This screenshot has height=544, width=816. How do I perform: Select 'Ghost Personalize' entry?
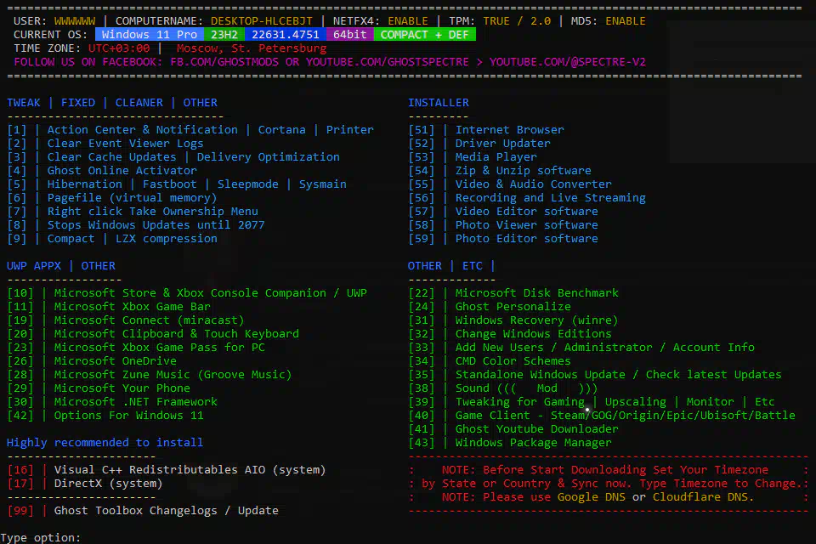click(490, 306)
